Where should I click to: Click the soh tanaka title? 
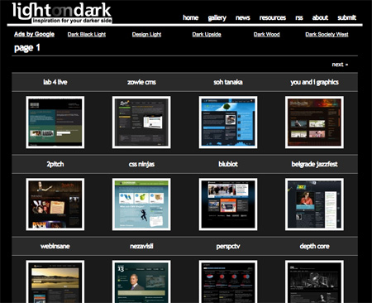[228, 82]
